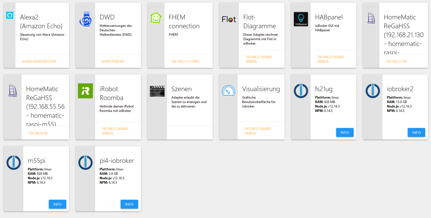Click "NPM: 6.14.5" on iobroker2 card
431x218 pixels.
[396, 111]
